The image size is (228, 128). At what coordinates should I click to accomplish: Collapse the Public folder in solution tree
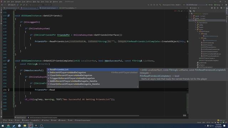[x=199, y=38]
